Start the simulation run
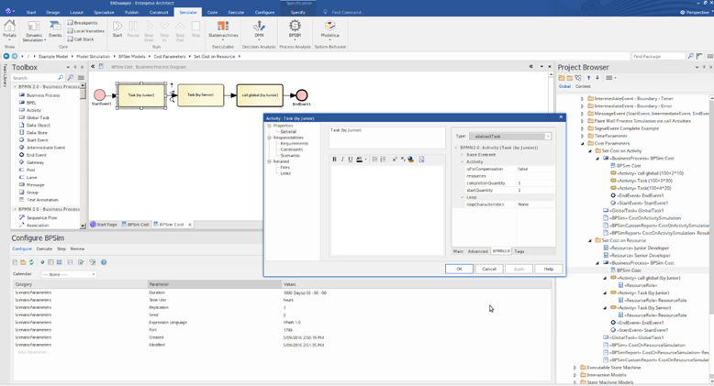 click(x=117, y=28)
